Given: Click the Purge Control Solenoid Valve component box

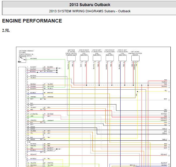Looking at the screenshot, I should (71, 58).
